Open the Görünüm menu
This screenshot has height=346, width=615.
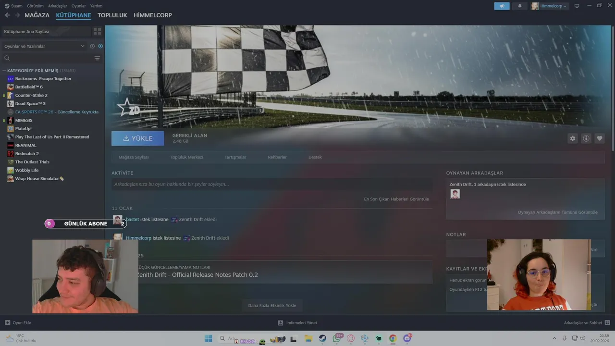(x=35, y=6)
